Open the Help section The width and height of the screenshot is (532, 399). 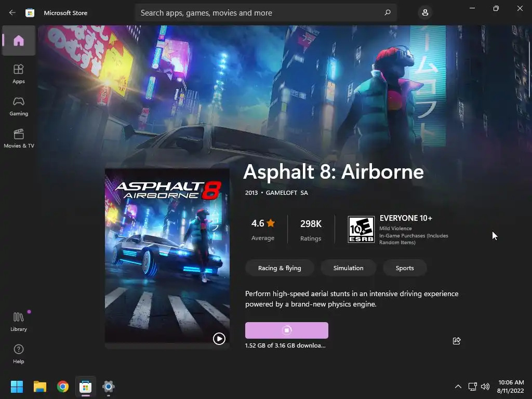[19, 353]
